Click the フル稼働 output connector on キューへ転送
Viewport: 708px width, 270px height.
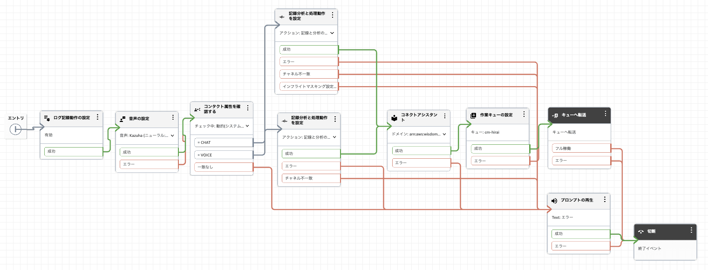coord(610,148)
